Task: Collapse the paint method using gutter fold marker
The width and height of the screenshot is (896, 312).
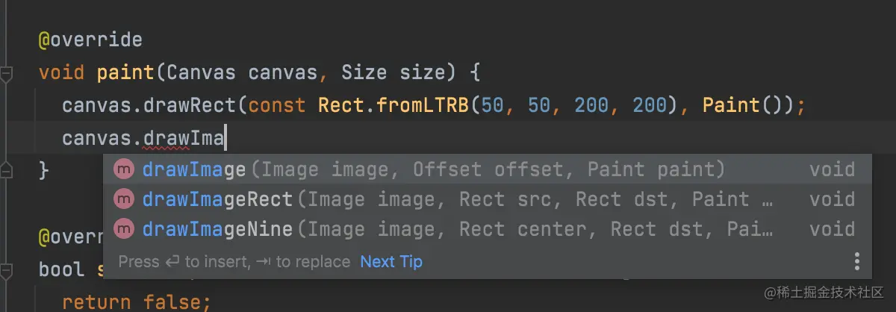Action: coord(7,73)
